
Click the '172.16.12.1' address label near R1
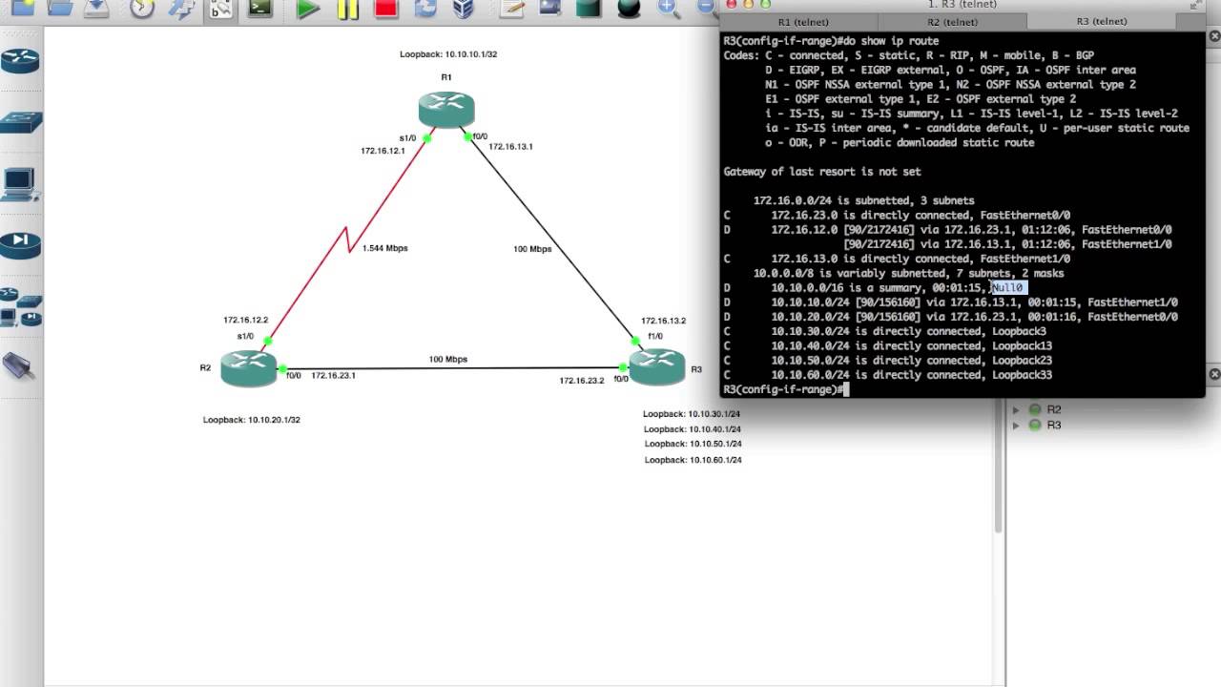[383, 151]
